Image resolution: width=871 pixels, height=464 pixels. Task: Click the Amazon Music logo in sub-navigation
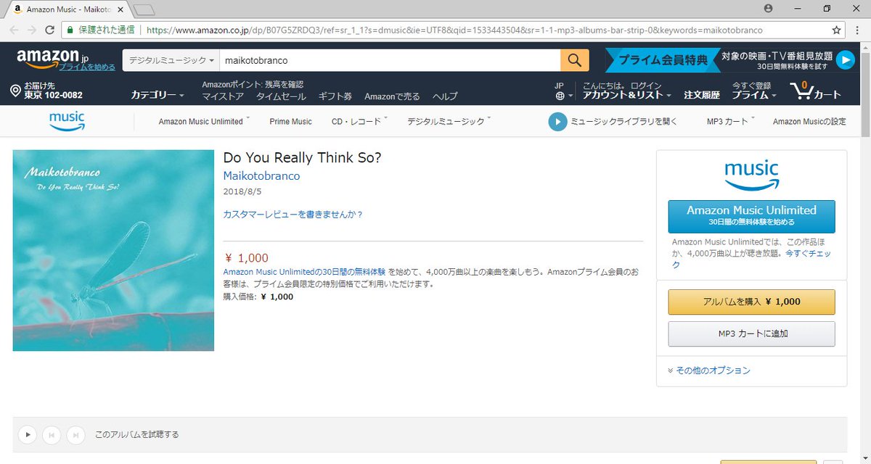[68, 121]
